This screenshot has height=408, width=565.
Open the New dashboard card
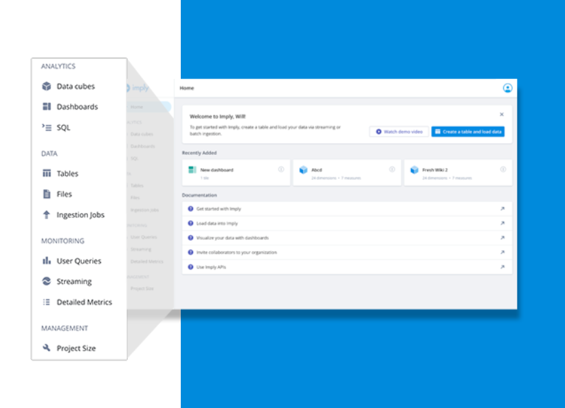pos(236,173)
